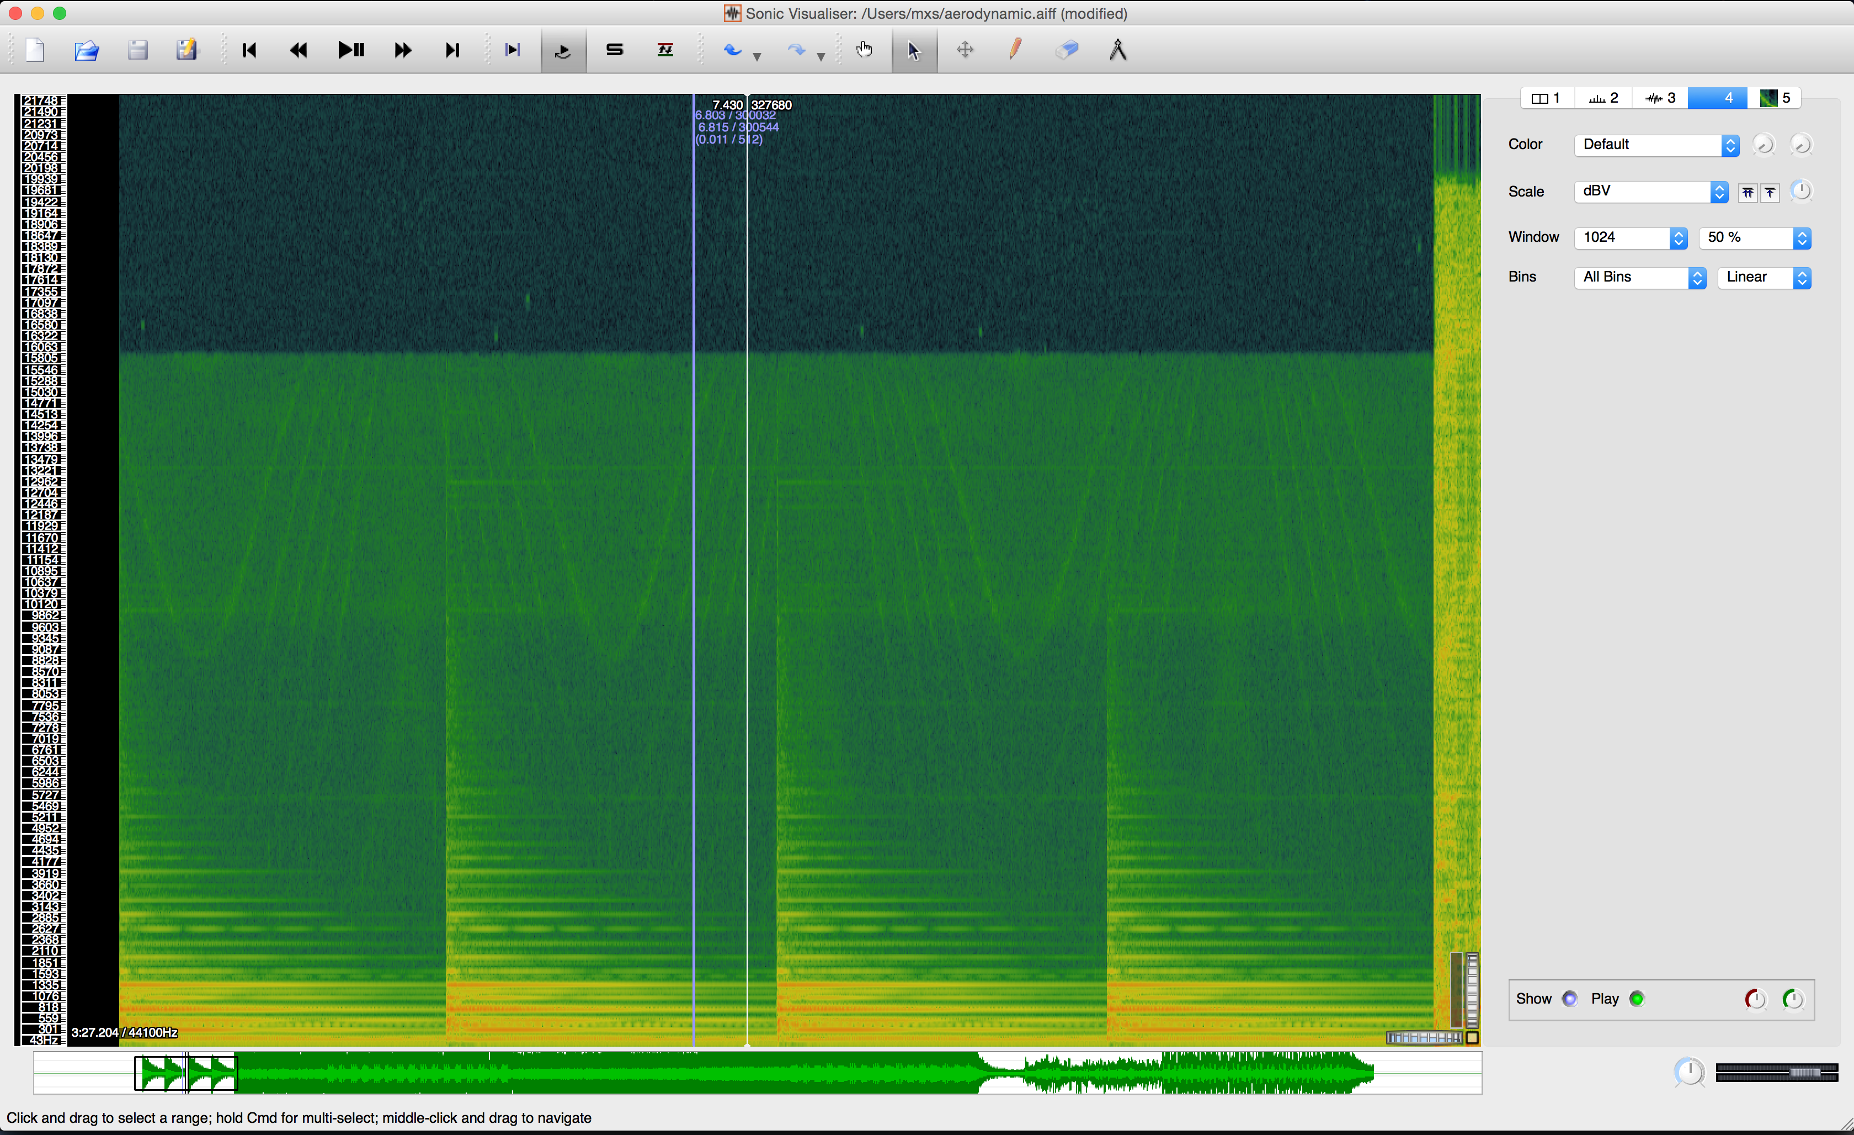
Task: Click the 43Hz frequency label at the scale bottom
Action: tap(44, 1040)
